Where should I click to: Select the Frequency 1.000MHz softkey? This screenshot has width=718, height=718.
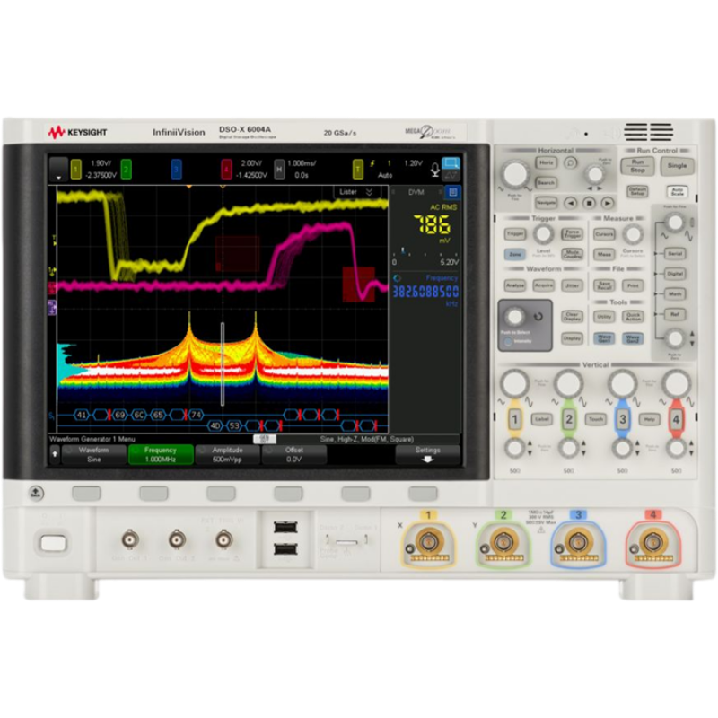[x=161, y=455]
